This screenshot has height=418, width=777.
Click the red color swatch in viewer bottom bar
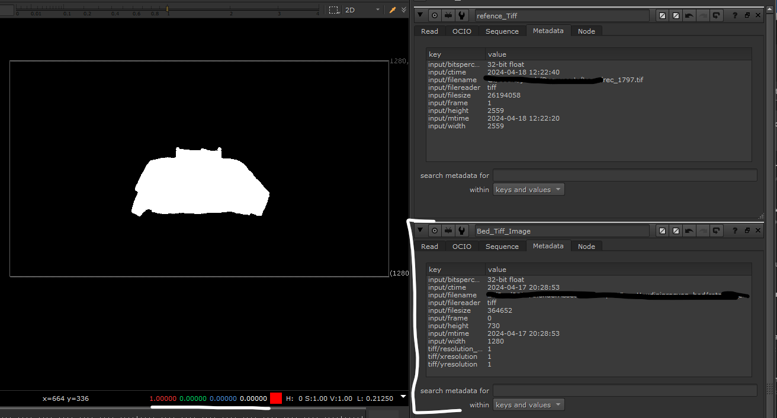pyautogui.click(x=275, y=398)
